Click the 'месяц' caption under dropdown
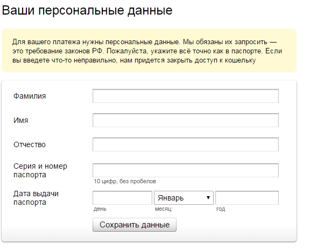 [x=163, y=209]
